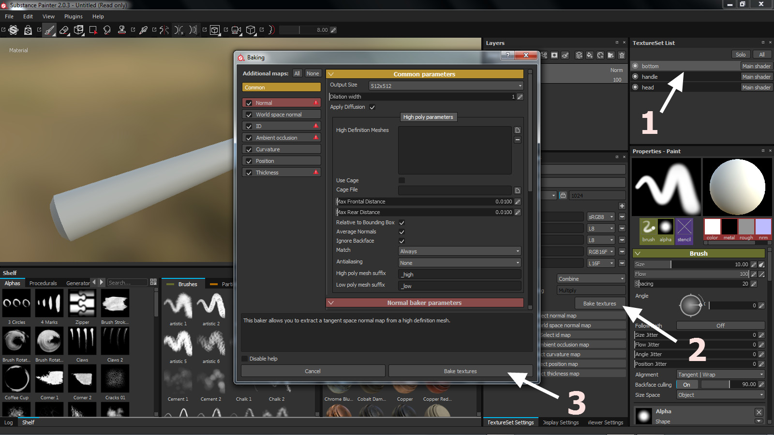This screenshot has height=435, width=774.
Task: Uncheck the Curvature map checkbox
Action: [x=249, y=149]
